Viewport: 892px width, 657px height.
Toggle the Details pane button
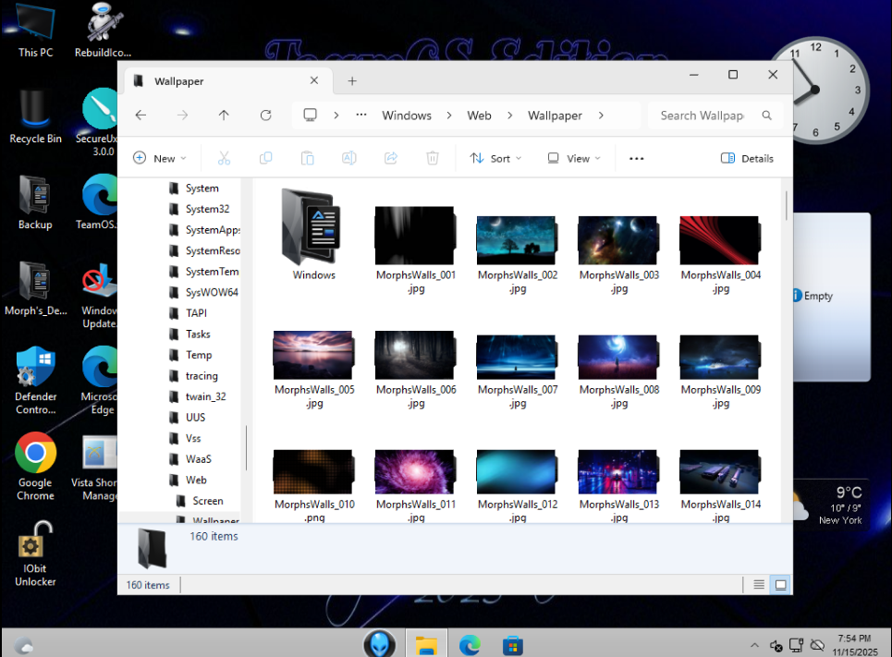tap(747, 158)
